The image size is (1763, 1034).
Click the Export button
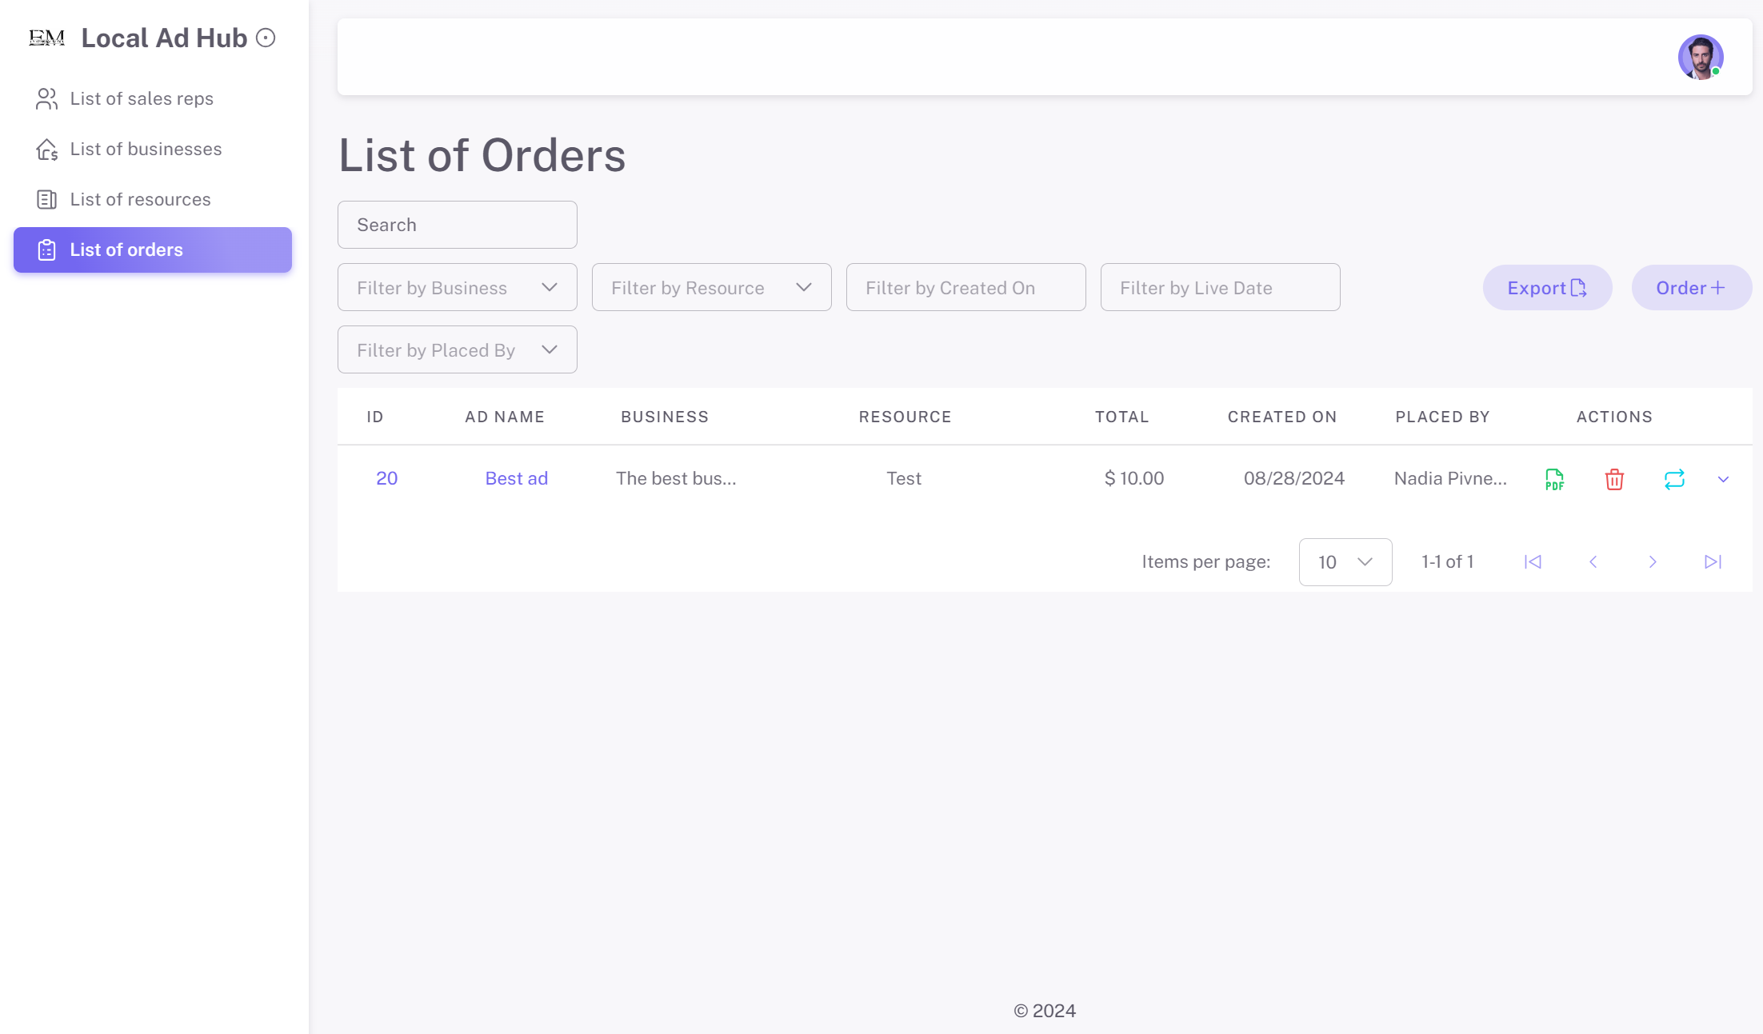[1547, 288]
